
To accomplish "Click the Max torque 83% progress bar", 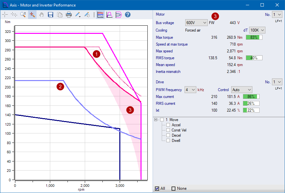I will (254, 37).
